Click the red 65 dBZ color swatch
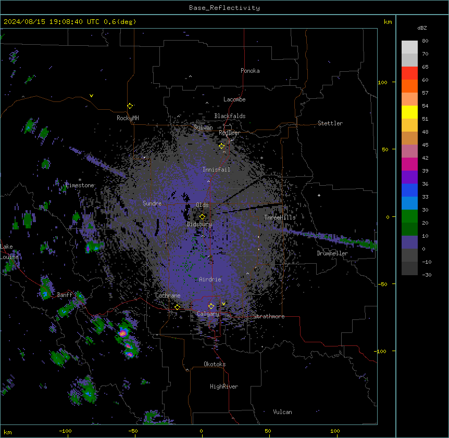The width and height of the screenshot is (449, 438). (x=409, y=73)
